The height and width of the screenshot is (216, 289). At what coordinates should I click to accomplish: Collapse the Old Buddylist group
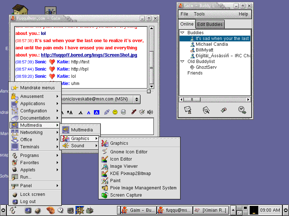pyautogui.click(x=182, y=62)
